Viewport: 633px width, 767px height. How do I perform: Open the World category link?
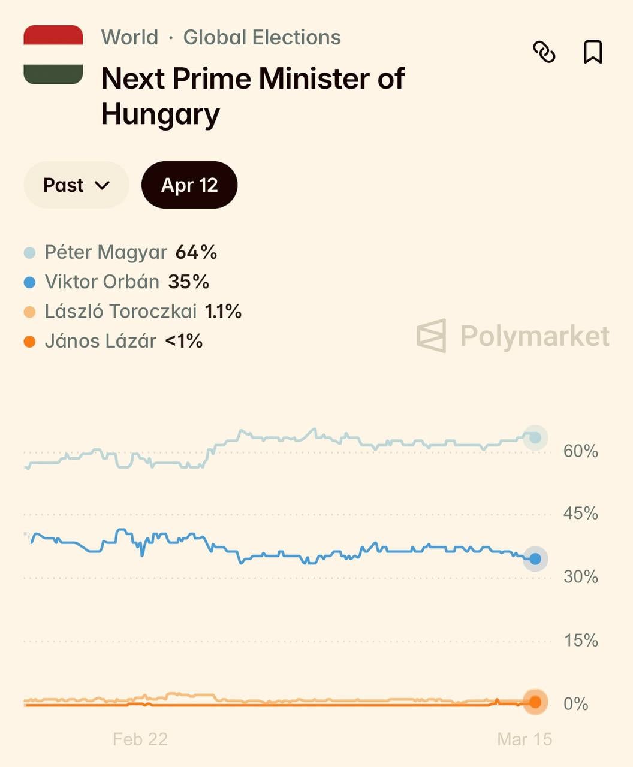[129, 37]
